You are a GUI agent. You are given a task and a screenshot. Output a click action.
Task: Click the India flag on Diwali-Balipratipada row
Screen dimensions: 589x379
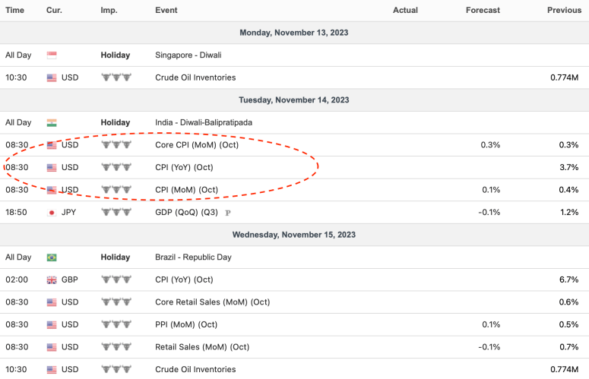(52, 122)
